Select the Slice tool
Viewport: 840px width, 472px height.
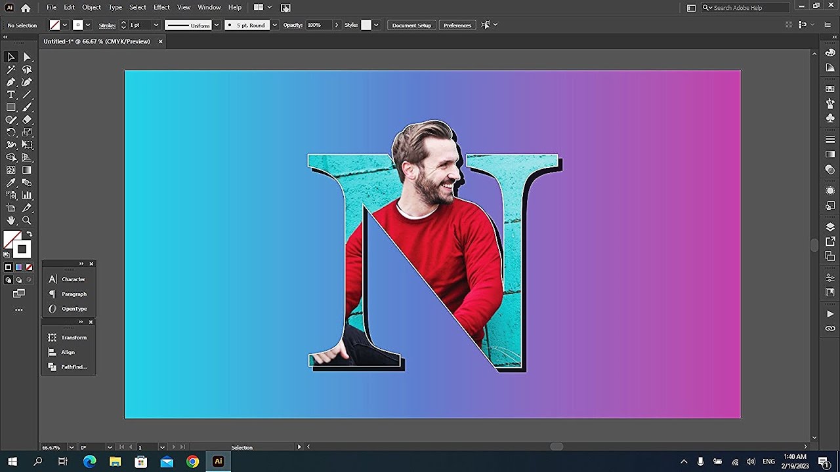(27, 208)
